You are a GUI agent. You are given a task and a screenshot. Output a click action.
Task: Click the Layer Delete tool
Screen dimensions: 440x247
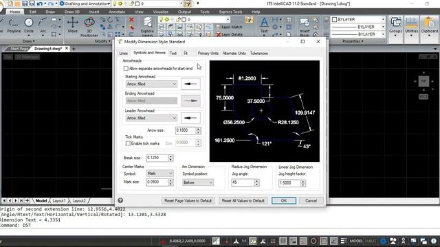point(229,34)
